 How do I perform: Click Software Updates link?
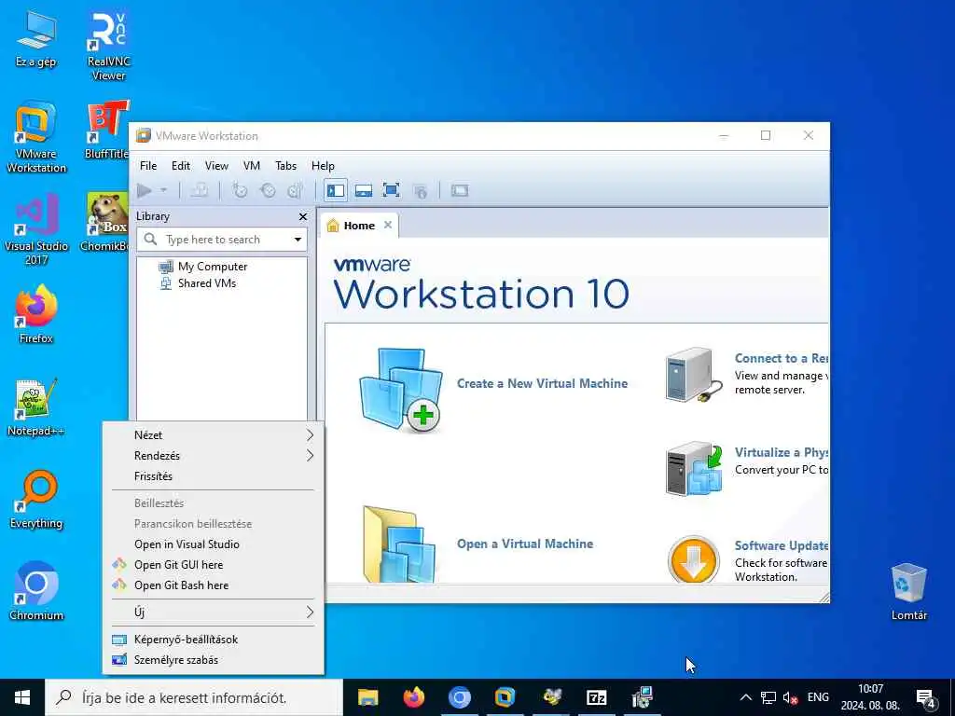781,545
